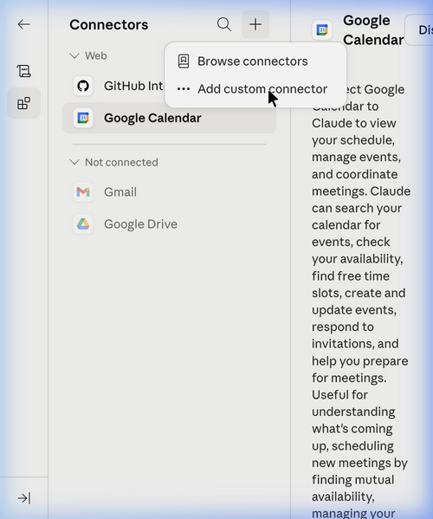Click the Browse connectors book icon

[x=184, y=62]
